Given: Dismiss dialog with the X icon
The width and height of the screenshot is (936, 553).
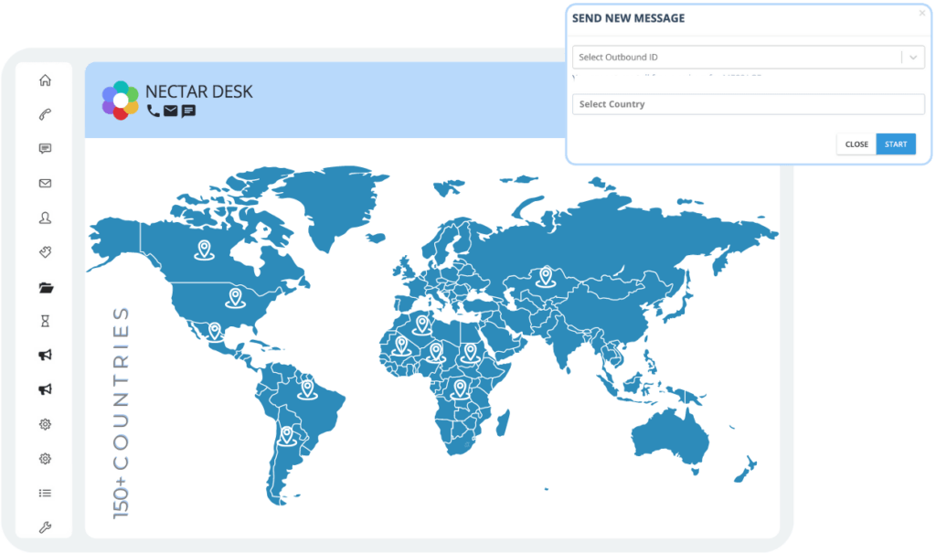Looking at the screenshot, I should pos(921,13).
